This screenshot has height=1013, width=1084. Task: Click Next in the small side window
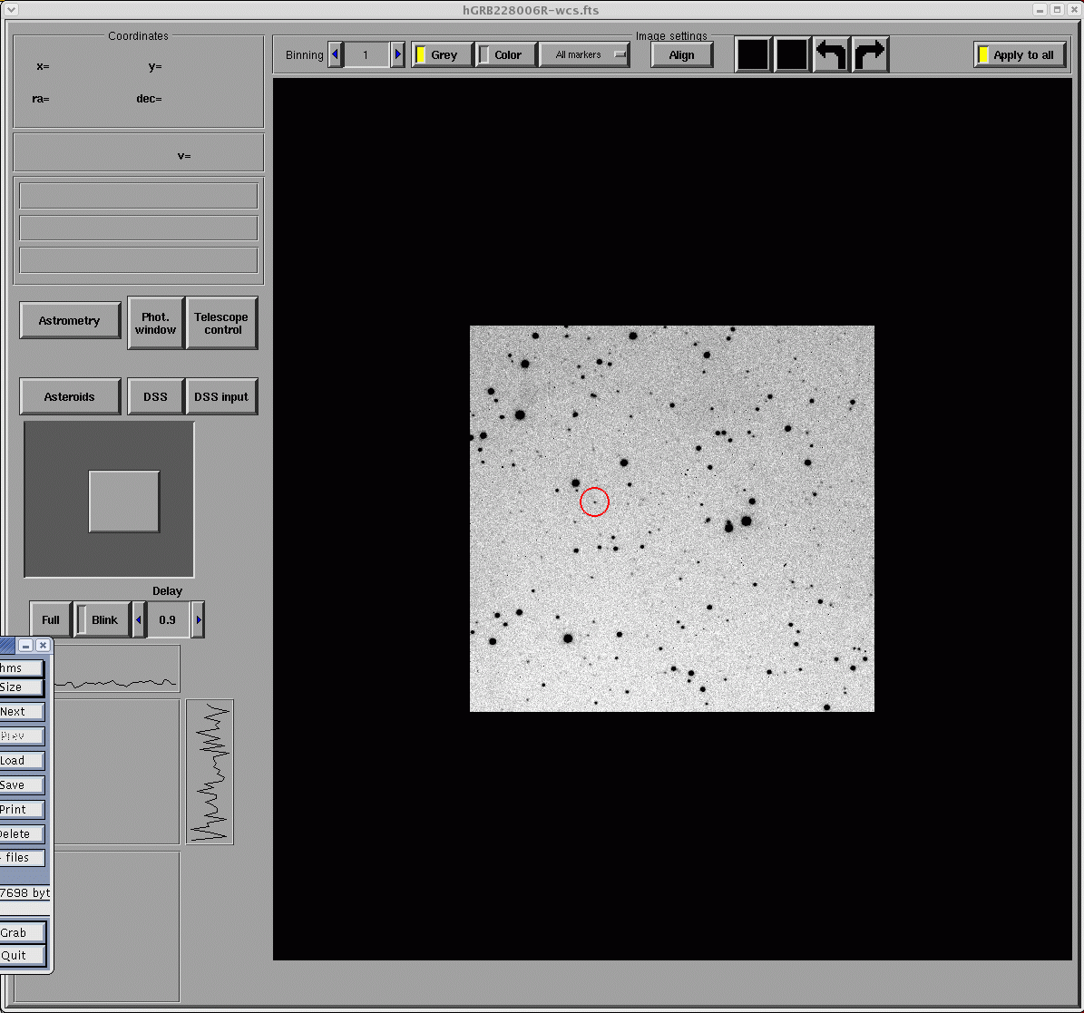click(x=22, y=712)
